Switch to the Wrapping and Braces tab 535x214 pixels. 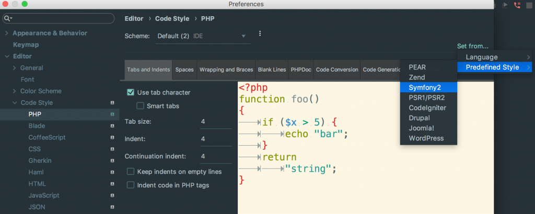[x=226, y=69]
